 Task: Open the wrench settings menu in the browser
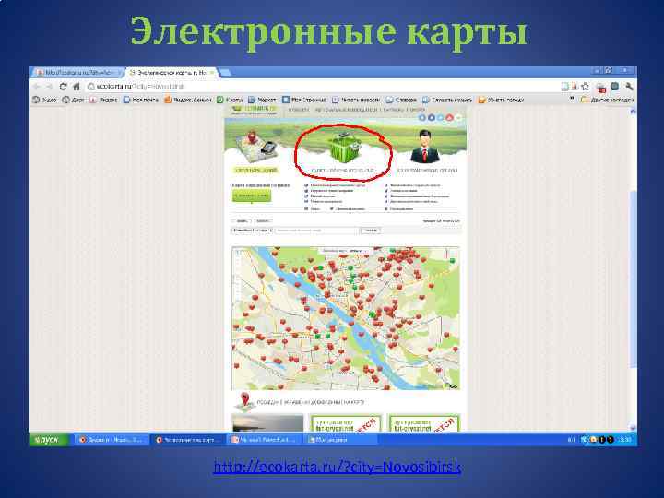coord(629,87)
